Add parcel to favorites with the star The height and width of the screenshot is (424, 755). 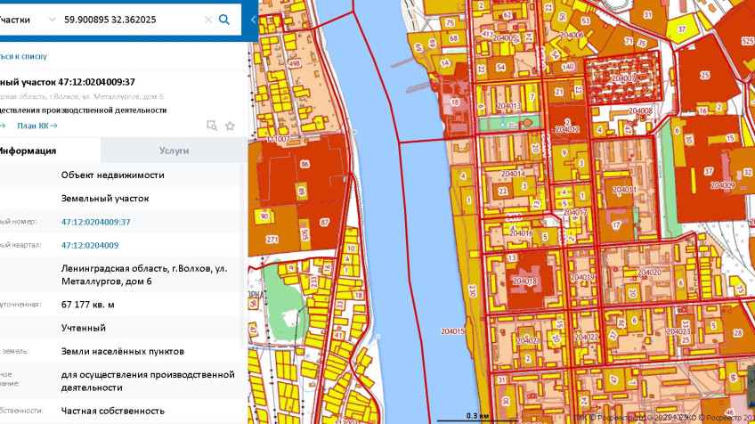(x=230, y=126)
